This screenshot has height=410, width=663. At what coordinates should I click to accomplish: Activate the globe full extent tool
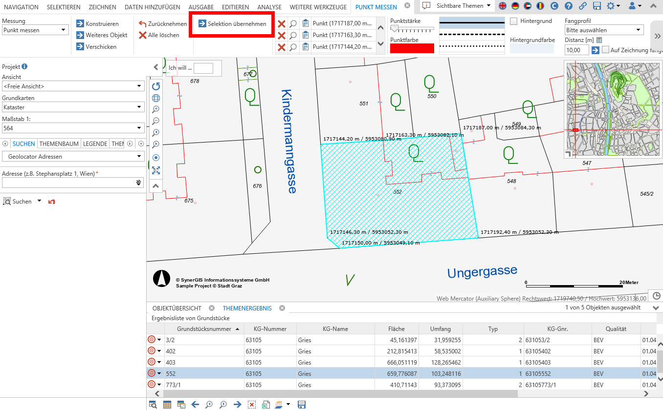pos(156,98)
